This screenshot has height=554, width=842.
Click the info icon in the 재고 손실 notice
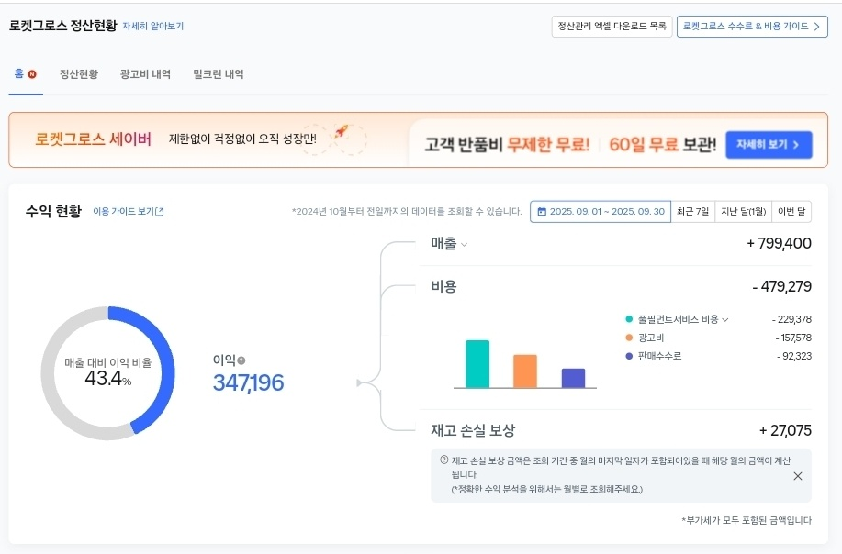(x=444, y=460)
